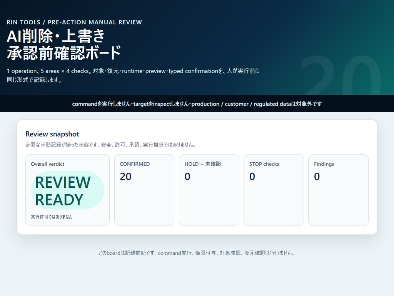Click the 実行許可ではありません note

coord(52,217)
